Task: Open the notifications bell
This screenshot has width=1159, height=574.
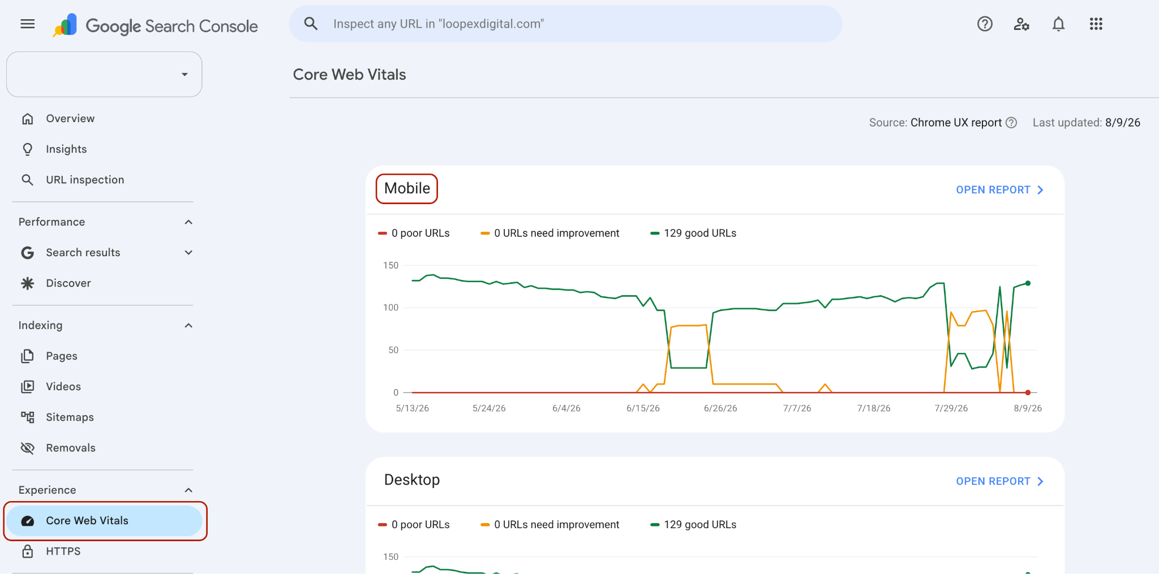Action: pyautogui.click(x=1058, y=24)
